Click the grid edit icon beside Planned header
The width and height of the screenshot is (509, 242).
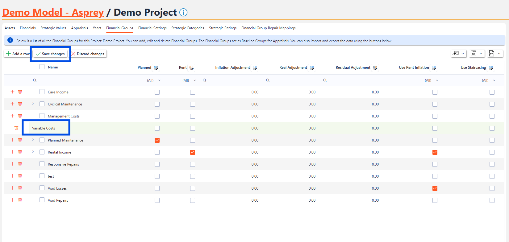pyautogui.click(x=156, y=68)
